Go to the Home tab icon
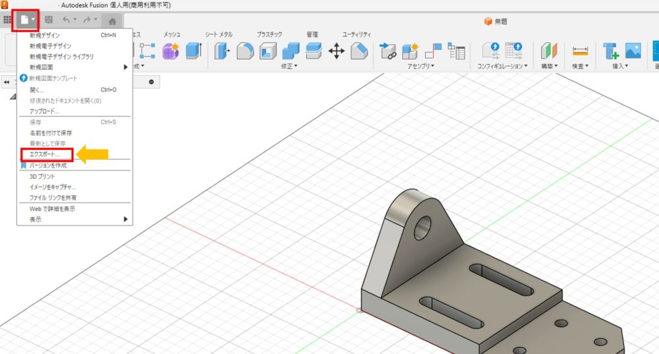 tap(112, 21)
